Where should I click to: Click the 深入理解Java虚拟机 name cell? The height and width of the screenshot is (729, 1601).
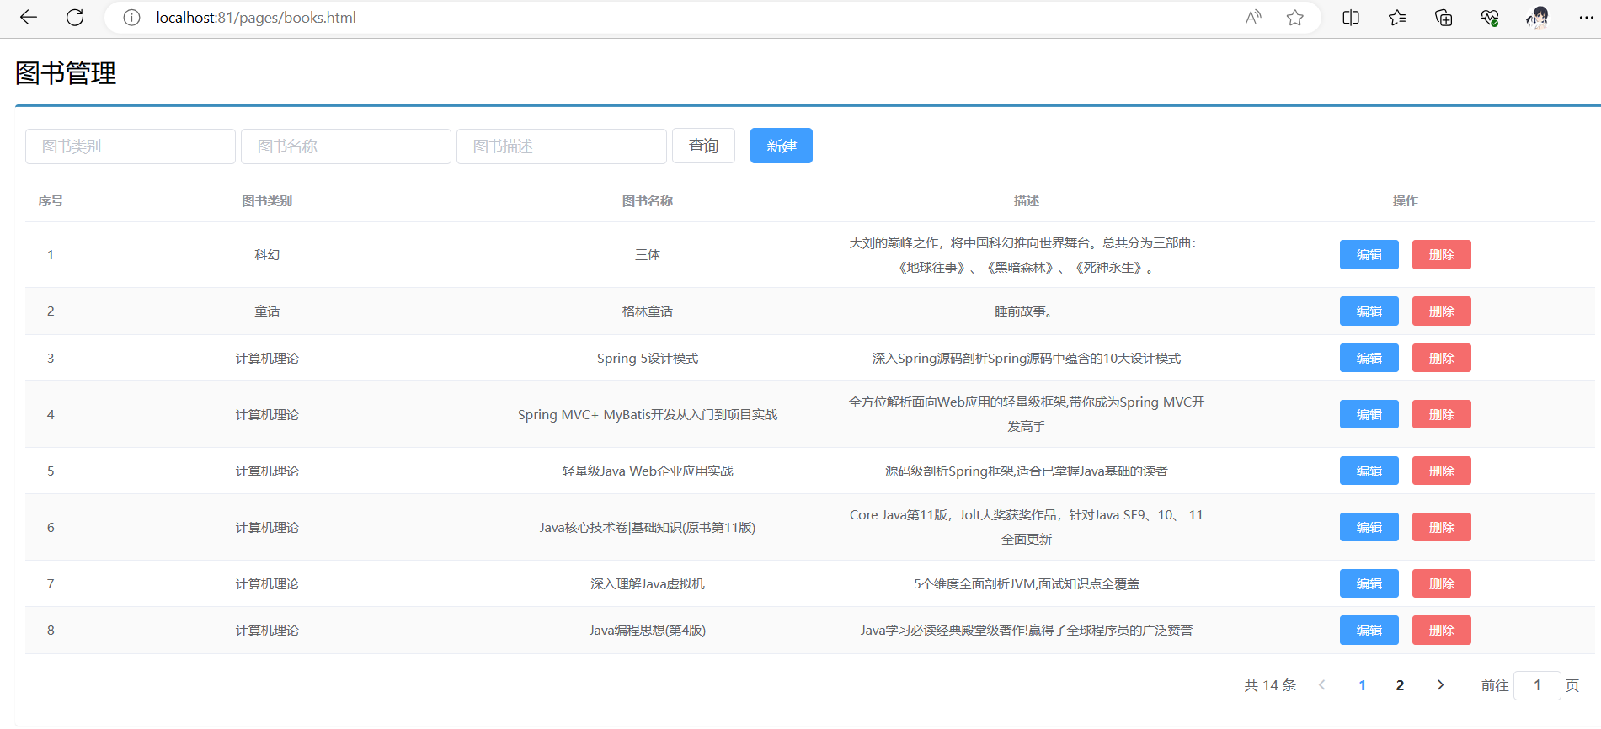[x=648, y=584]
